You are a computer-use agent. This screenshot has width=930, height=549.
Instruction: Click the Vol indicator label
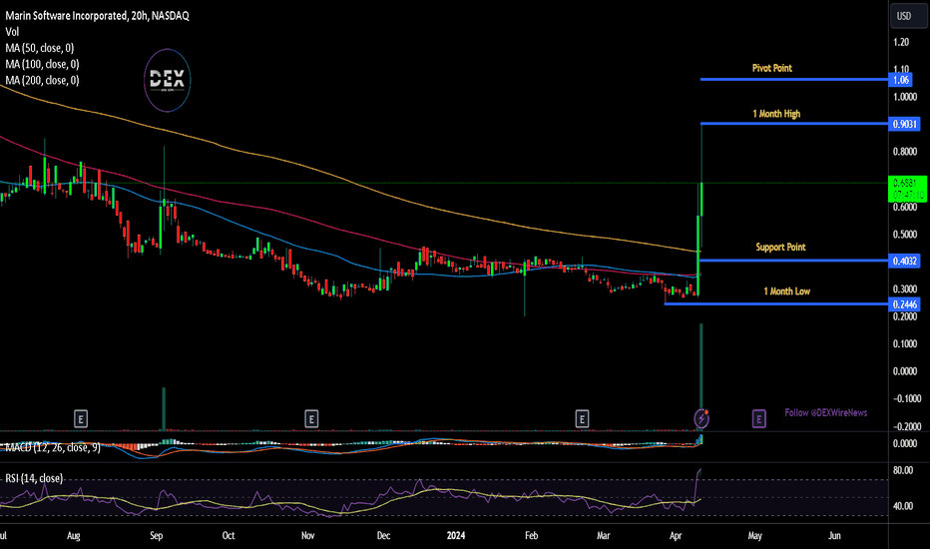point(12,32)
